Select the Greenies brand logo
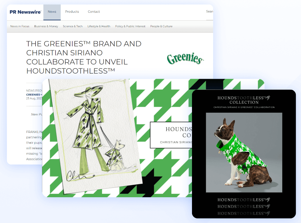Viewport: 301px width, 223px height. 185,59
